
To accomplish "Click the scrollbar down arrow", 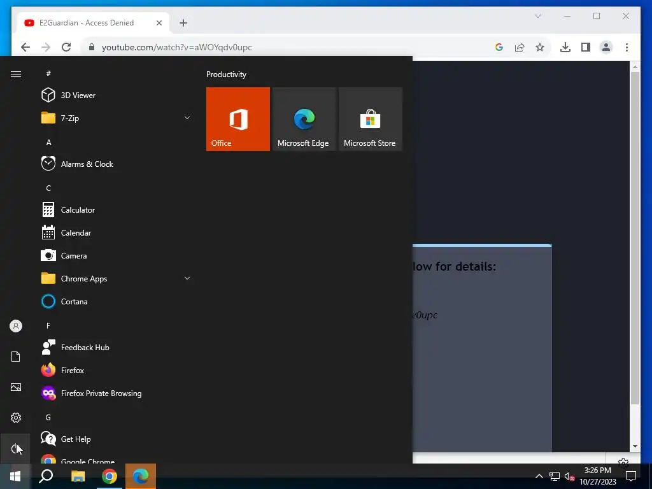I will (x=635, y=446).
